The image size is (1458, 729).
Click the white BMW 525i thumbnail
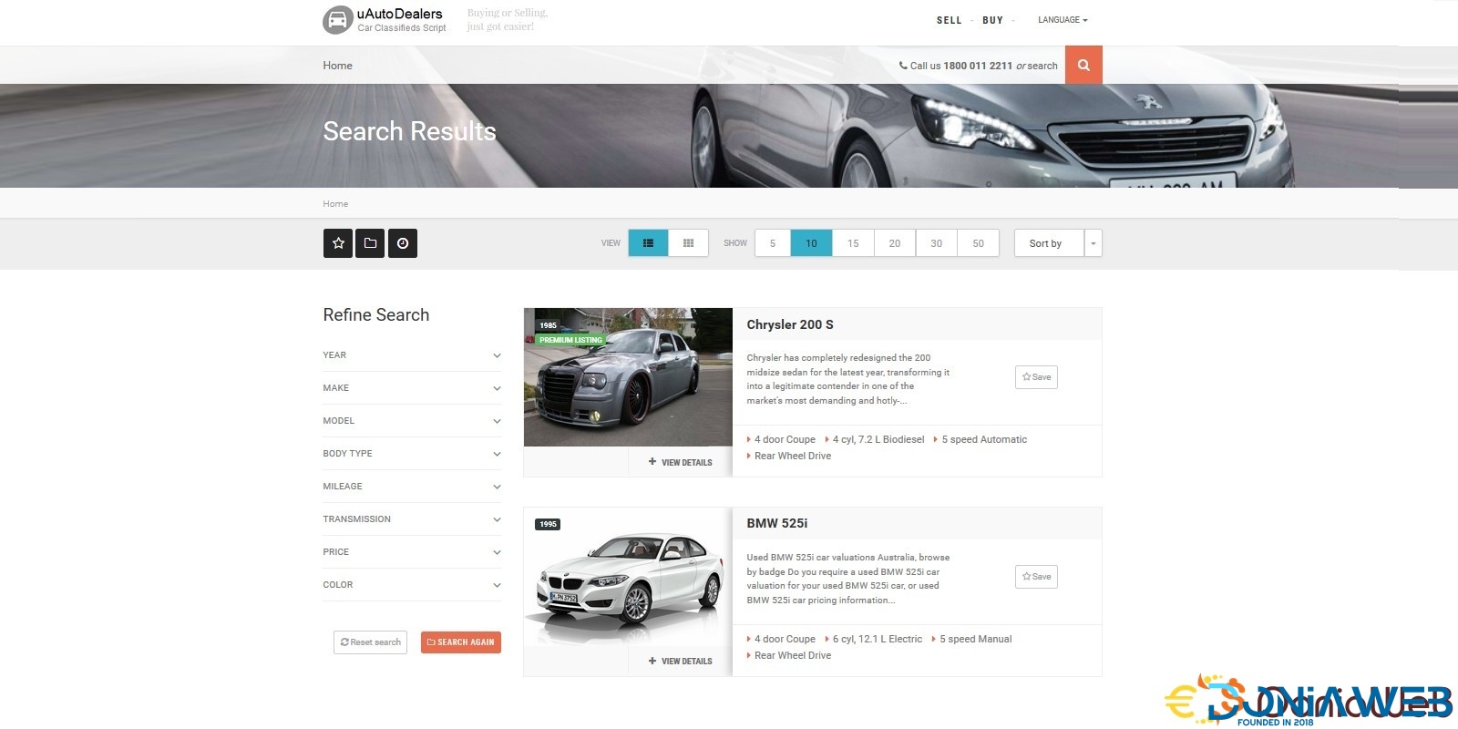click(628, 577)
